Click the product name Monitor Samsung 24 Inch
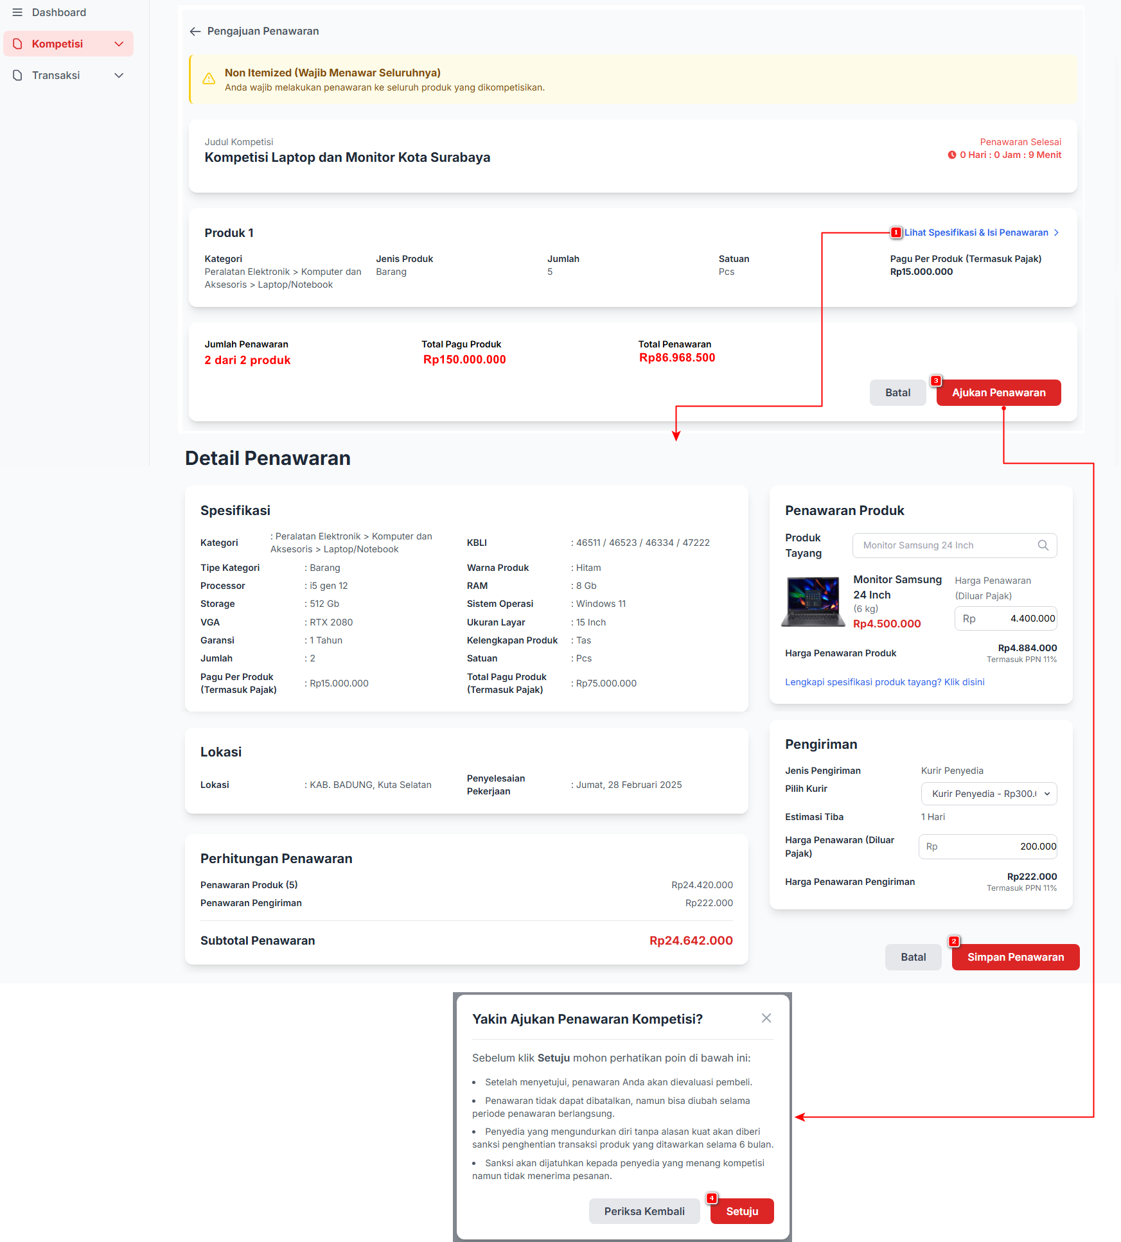This screenshot has height=1242, width=1121. pos(897,587)
